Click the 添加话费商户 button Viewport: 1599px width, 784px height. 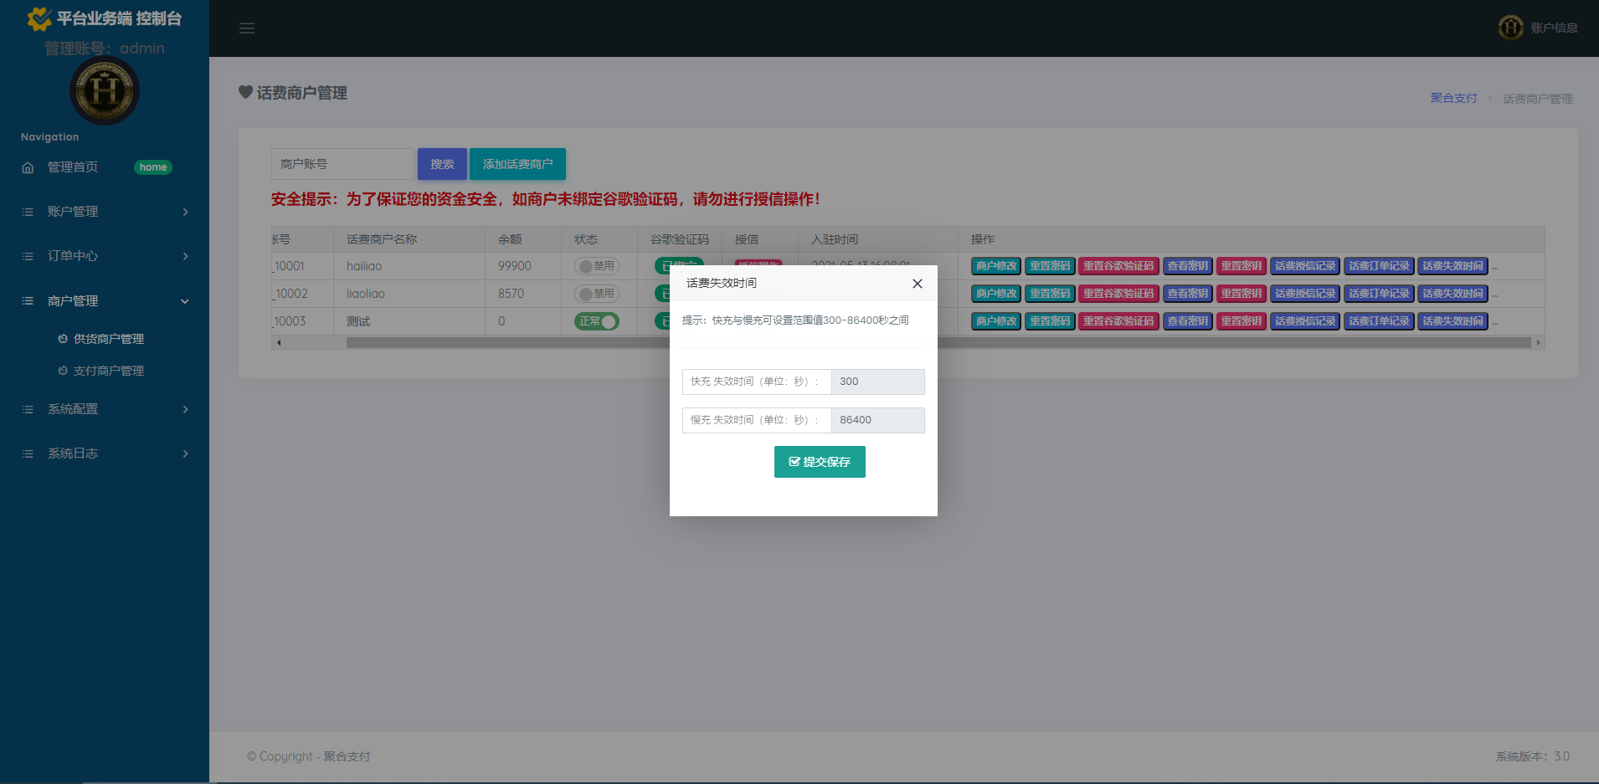click(517, 164)
